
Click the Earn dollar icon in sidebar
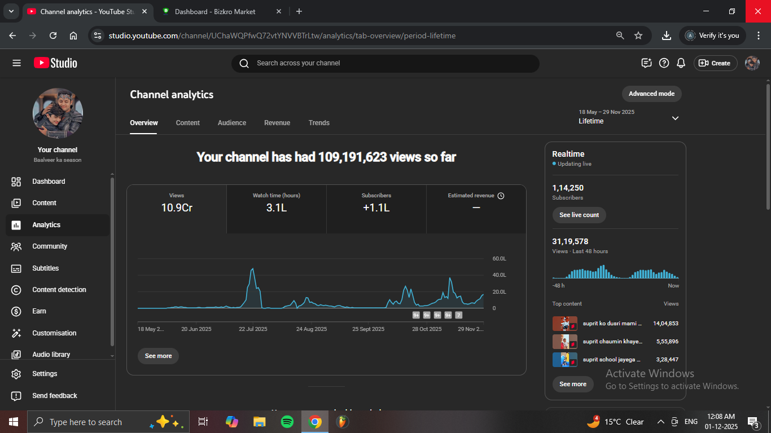coord(16,311)
